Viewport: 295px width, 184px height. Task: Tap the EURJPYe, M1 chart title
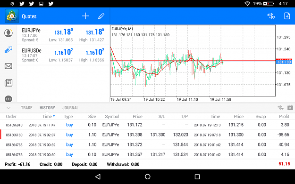122,29
